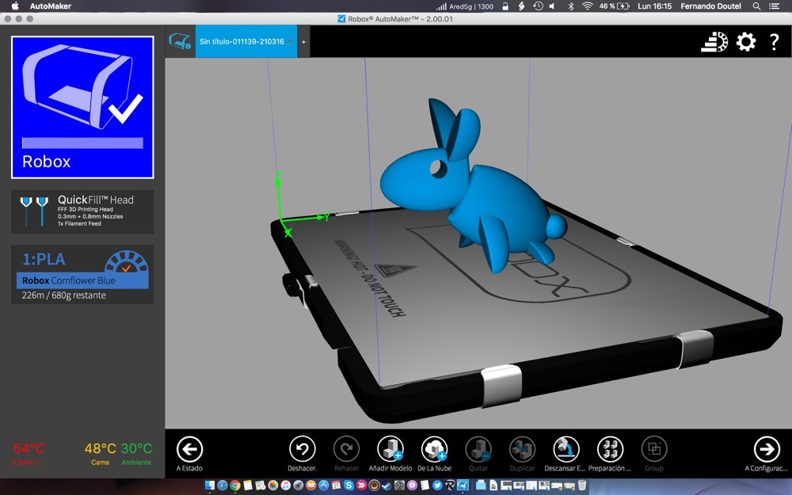792x495 pixels.
Task: Click the 48°C Cama temperature reading
Action: 100,448
